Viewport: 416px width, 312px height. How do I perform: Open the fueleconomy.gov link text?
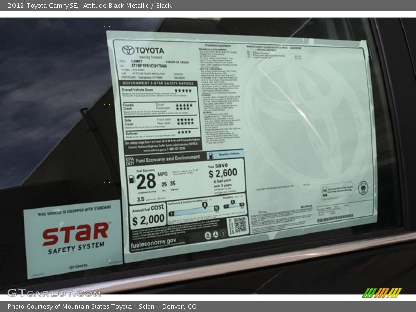[x=153, y=242]
